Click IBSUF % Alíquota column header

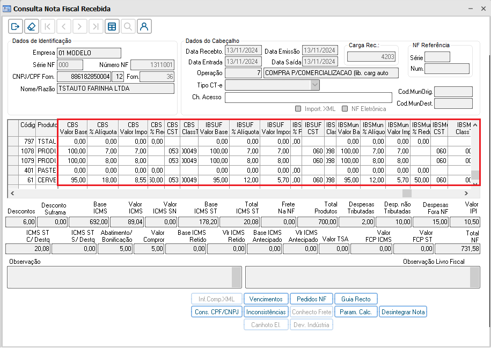click(x=245, y=128)
